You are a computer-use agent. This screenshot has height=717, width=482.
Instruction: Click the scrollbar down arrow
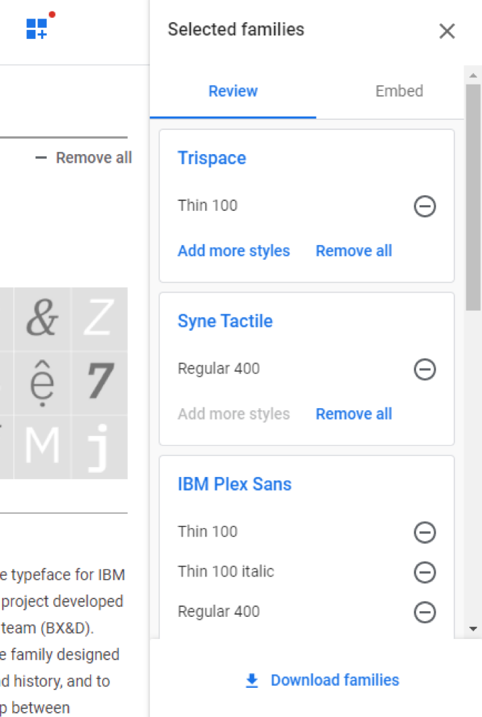(x=473, y=629)
